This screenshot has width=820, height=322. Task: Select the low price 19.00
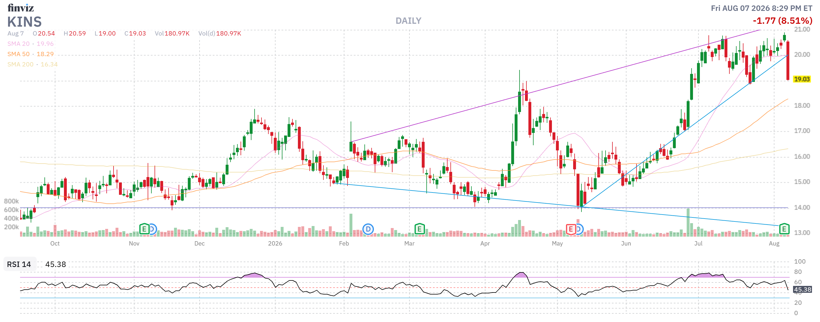[107, 34]
